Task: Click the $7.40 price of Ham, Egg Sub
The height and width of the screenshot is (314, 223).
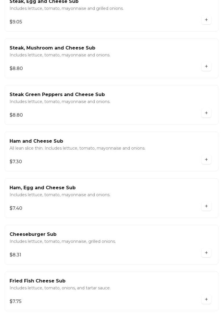Action: (16, 208)
